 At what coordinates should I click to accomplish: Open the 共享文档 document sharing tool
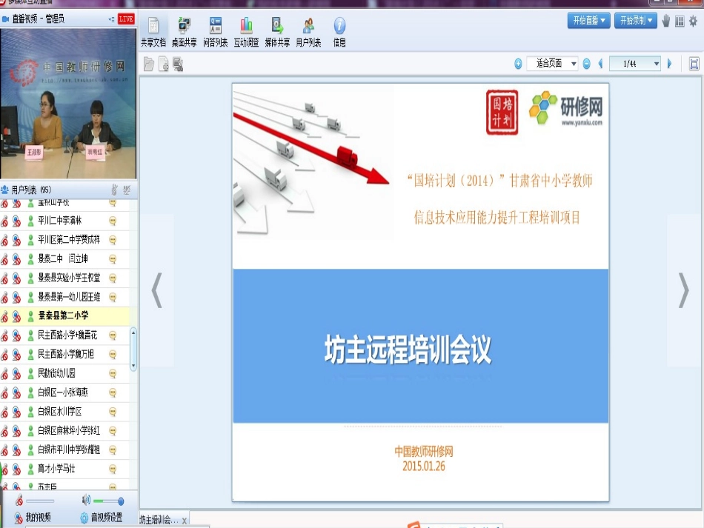click(153, 31)
